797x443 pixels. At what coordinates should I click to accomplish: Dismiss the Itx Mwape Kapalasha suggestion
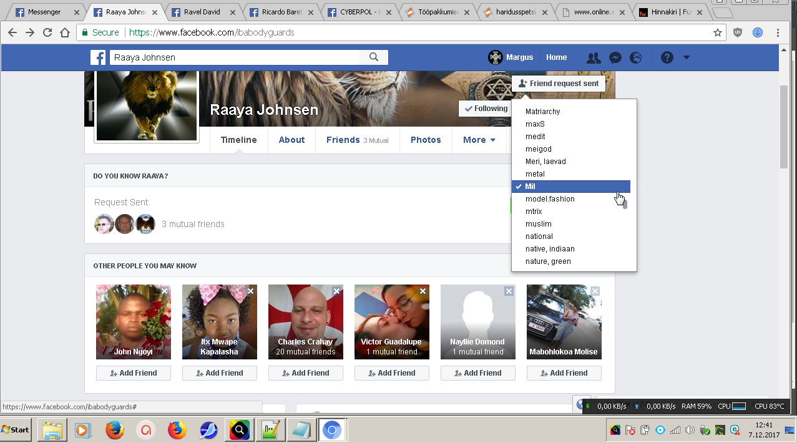(x=251, y=291)
